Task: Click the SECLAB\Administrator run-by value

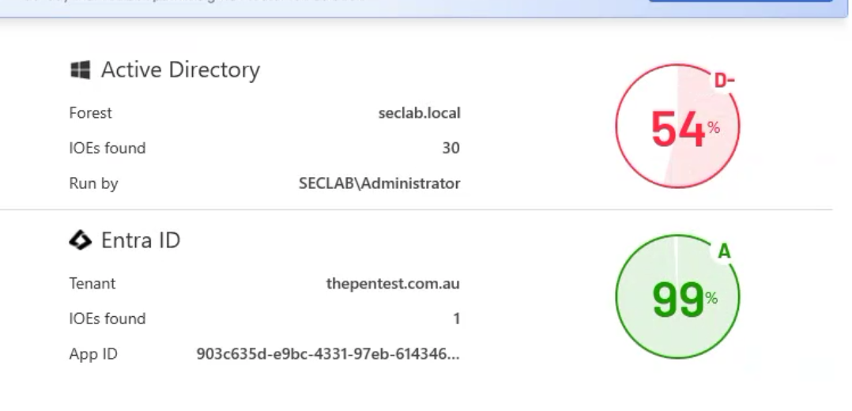Action: click(x=379, y=183)
